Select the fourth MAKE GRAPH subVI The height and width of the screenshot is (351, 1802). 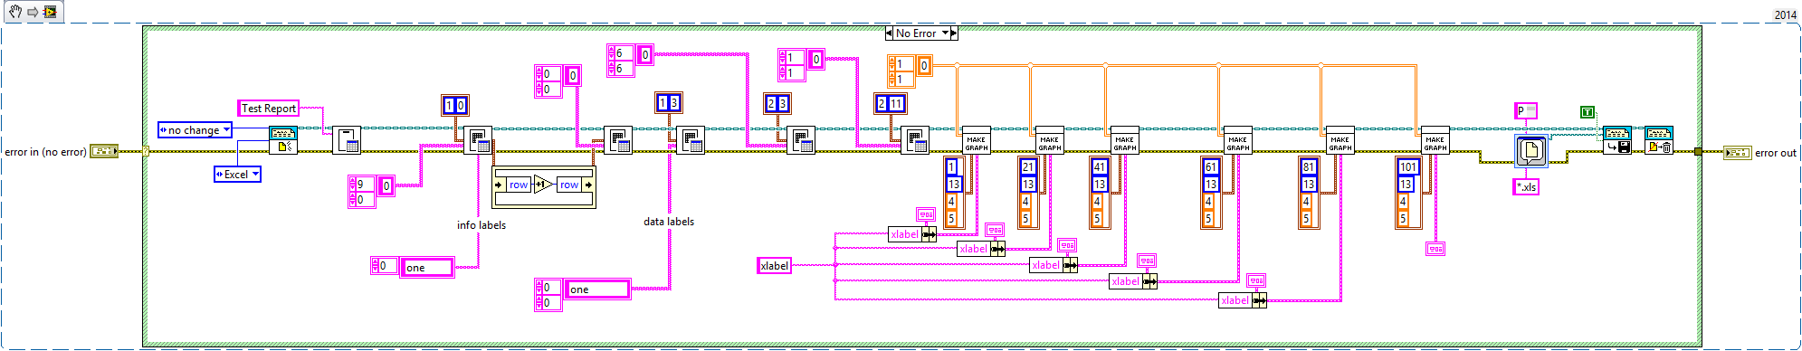tap(1237, 140)
